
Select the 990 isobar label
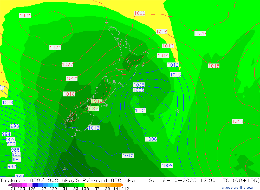pyautogui.click(x=11, y=144)
